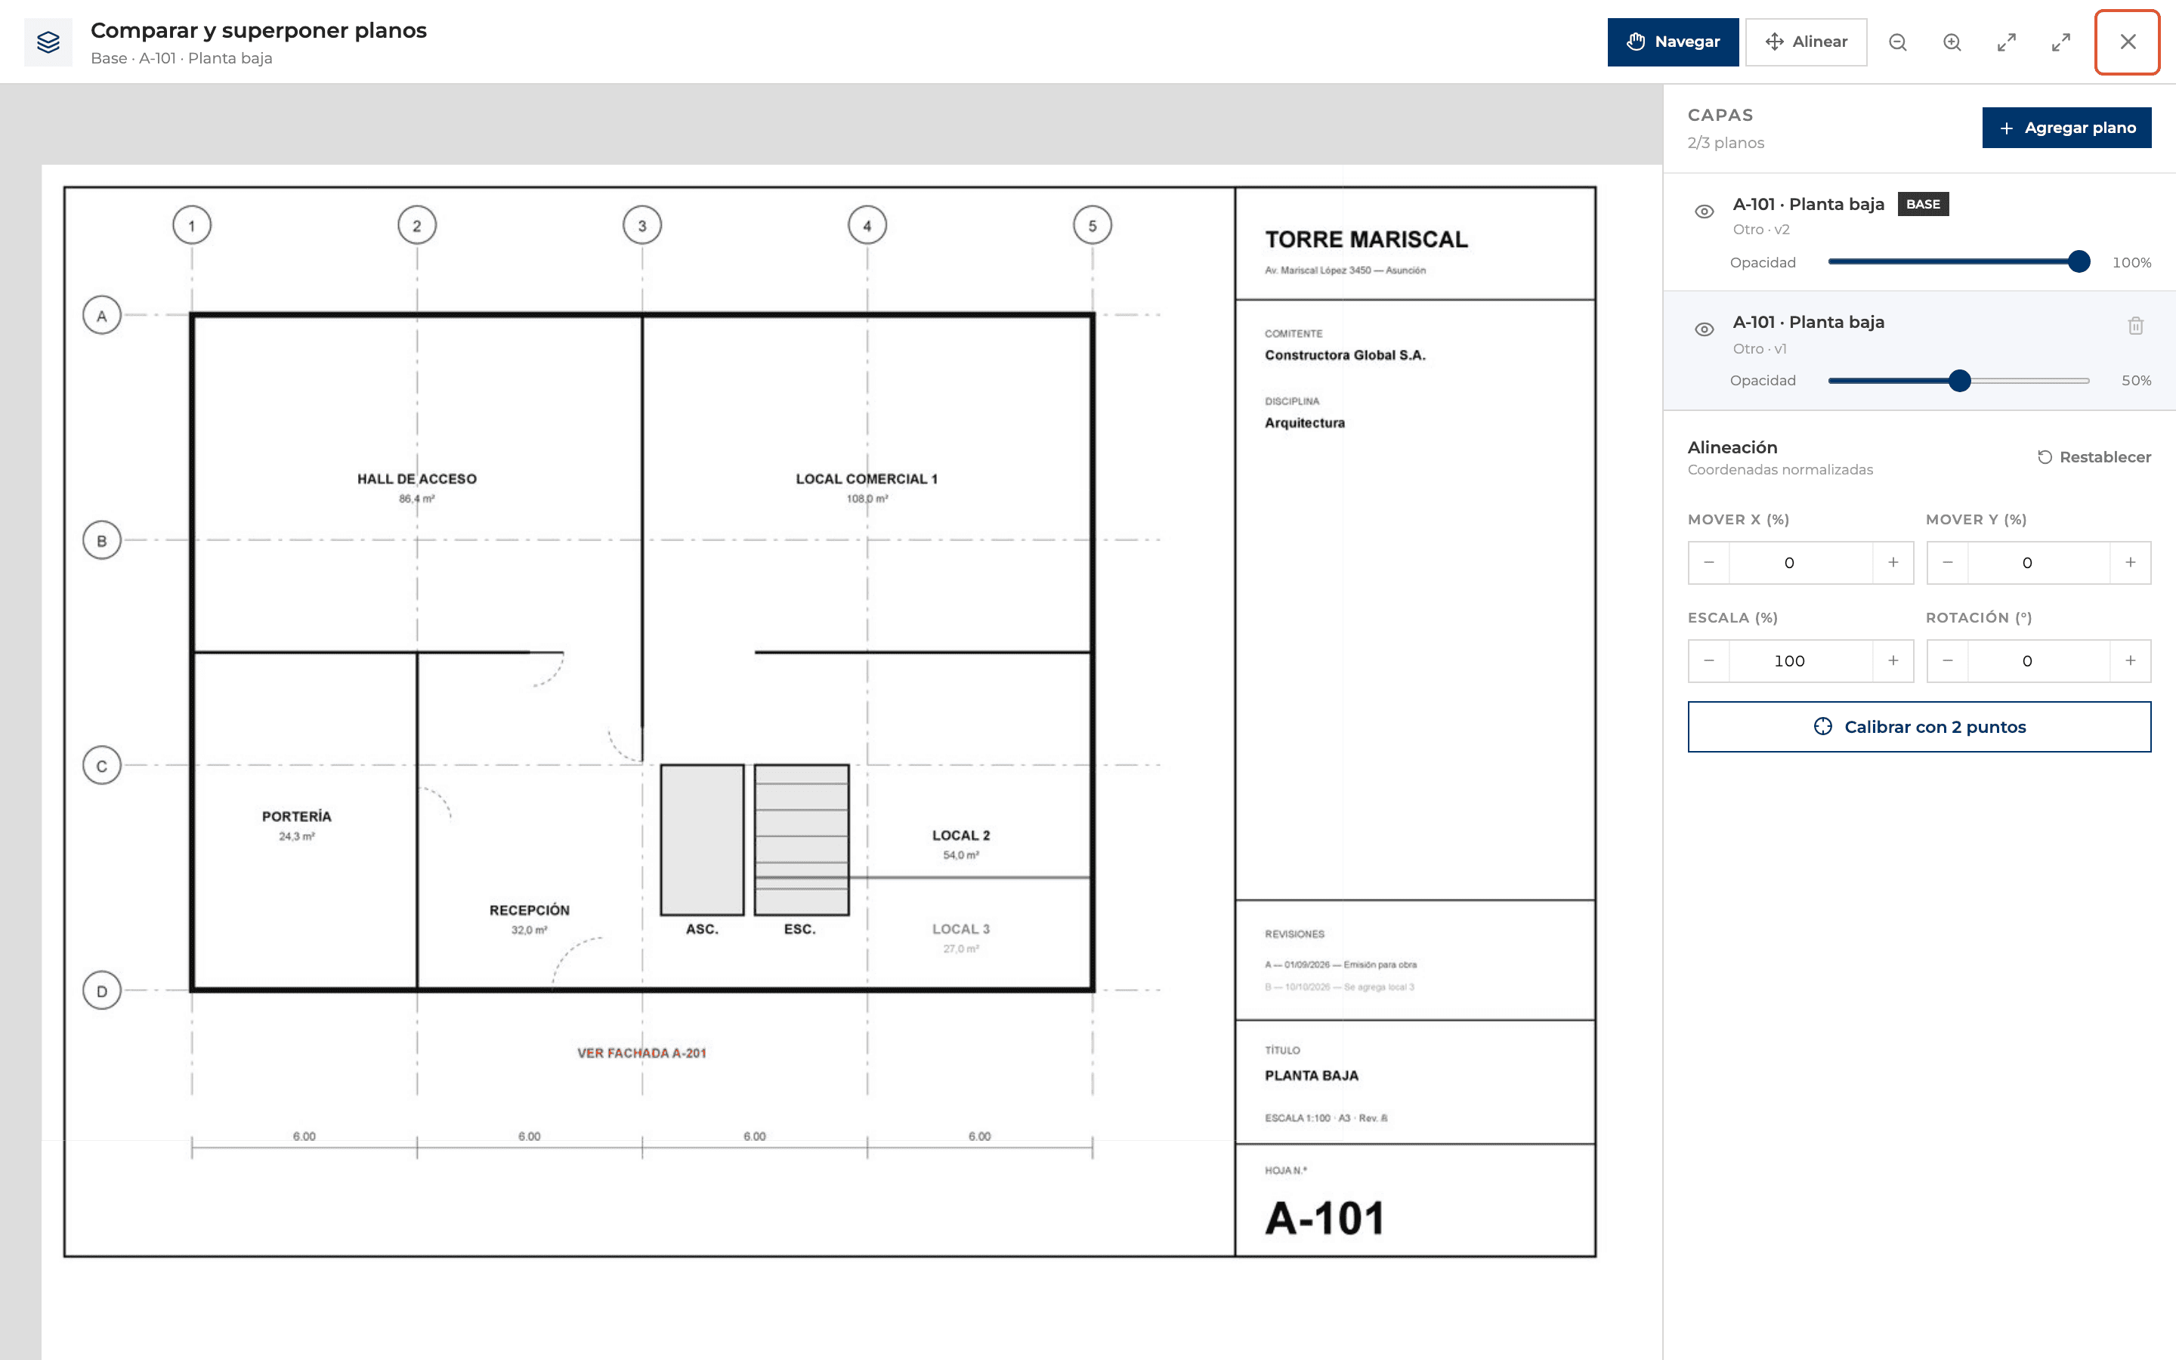Click the 100% opacity value

pyautogui.click(x=2131, y=263)
